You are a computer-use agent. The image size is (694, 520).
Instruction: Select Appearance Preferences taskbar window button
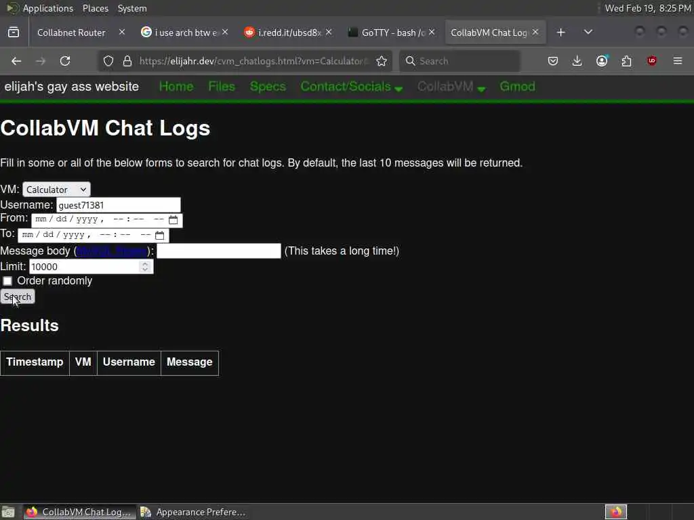pyautogui.click(x=193, y=512)
